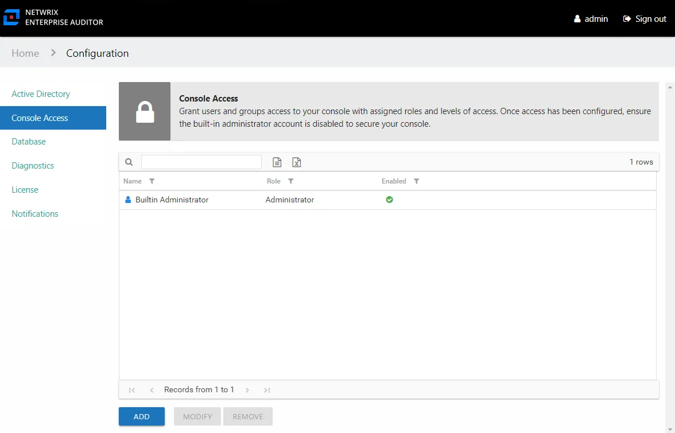Click the 1 rows count label
Screen dimensions: 675x433
[x=642, y=162]
